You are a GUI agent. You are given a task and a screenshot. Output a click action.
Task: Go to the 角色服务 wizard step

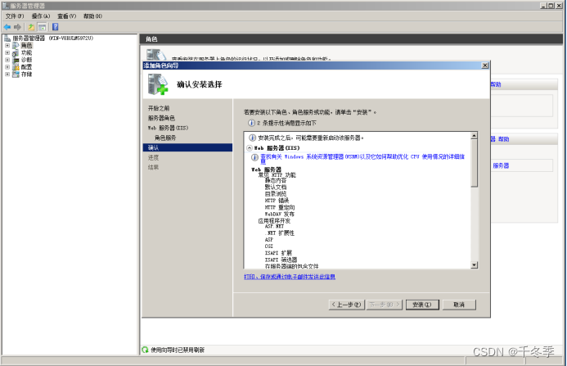coord(165,138)
